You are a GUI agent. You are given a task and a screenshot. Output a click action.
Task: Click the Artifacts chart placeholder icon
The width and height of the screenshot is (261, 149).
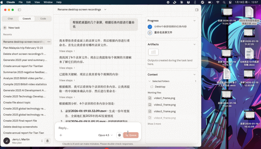tap(153, 52)
